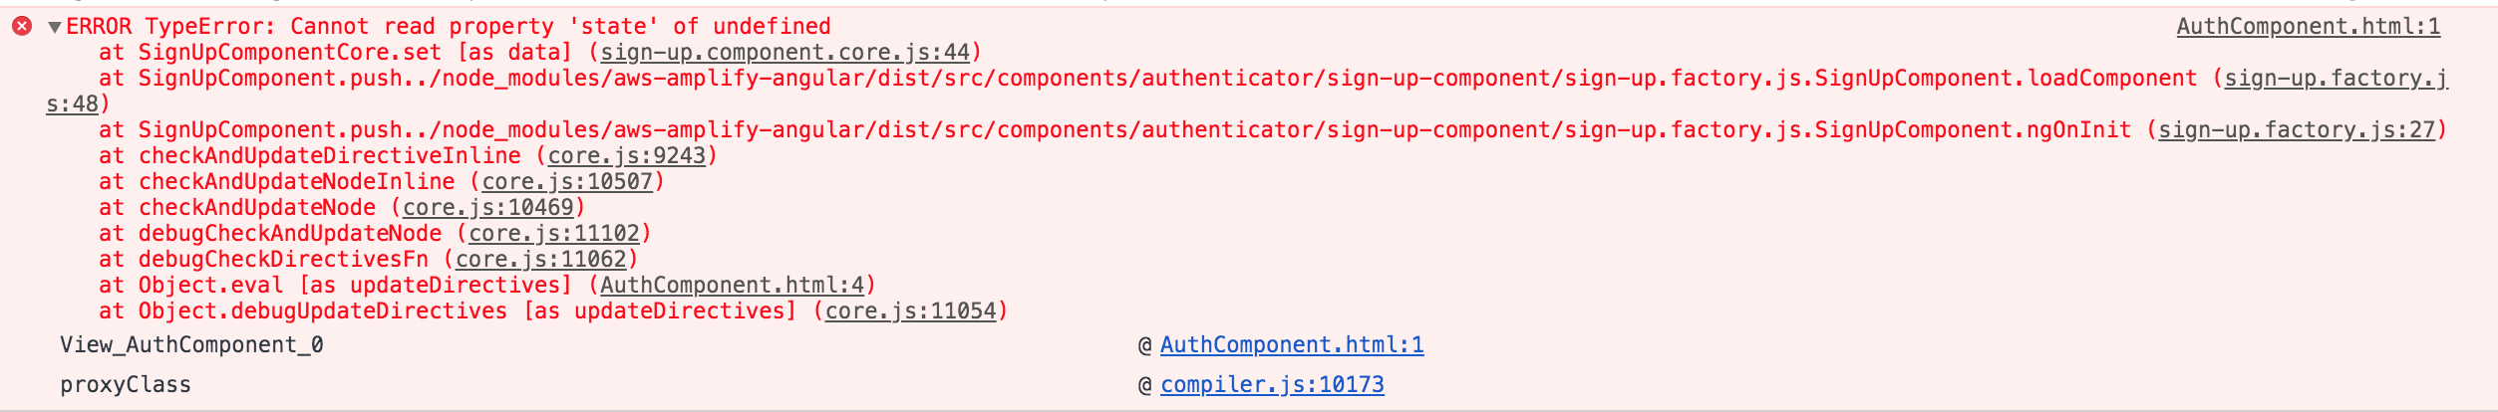Image resolution: width=2498 pixels, height=412 pixels.
Task: Click the red error circle icon
Action: pos(22,27)
